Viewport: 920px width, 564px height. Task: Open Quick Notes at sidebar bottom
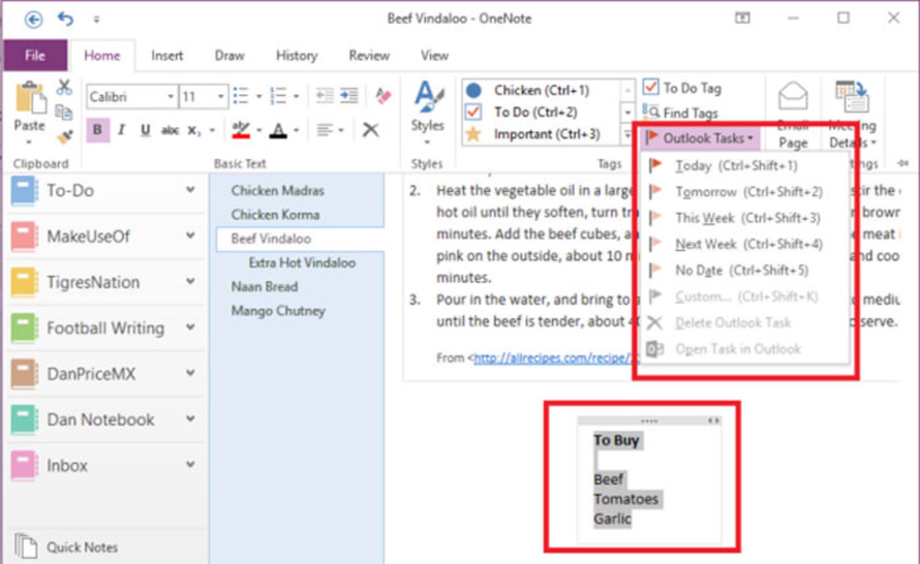click(x=81, y=547)
